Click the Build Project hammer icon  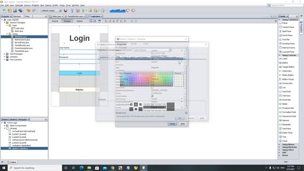72,10
